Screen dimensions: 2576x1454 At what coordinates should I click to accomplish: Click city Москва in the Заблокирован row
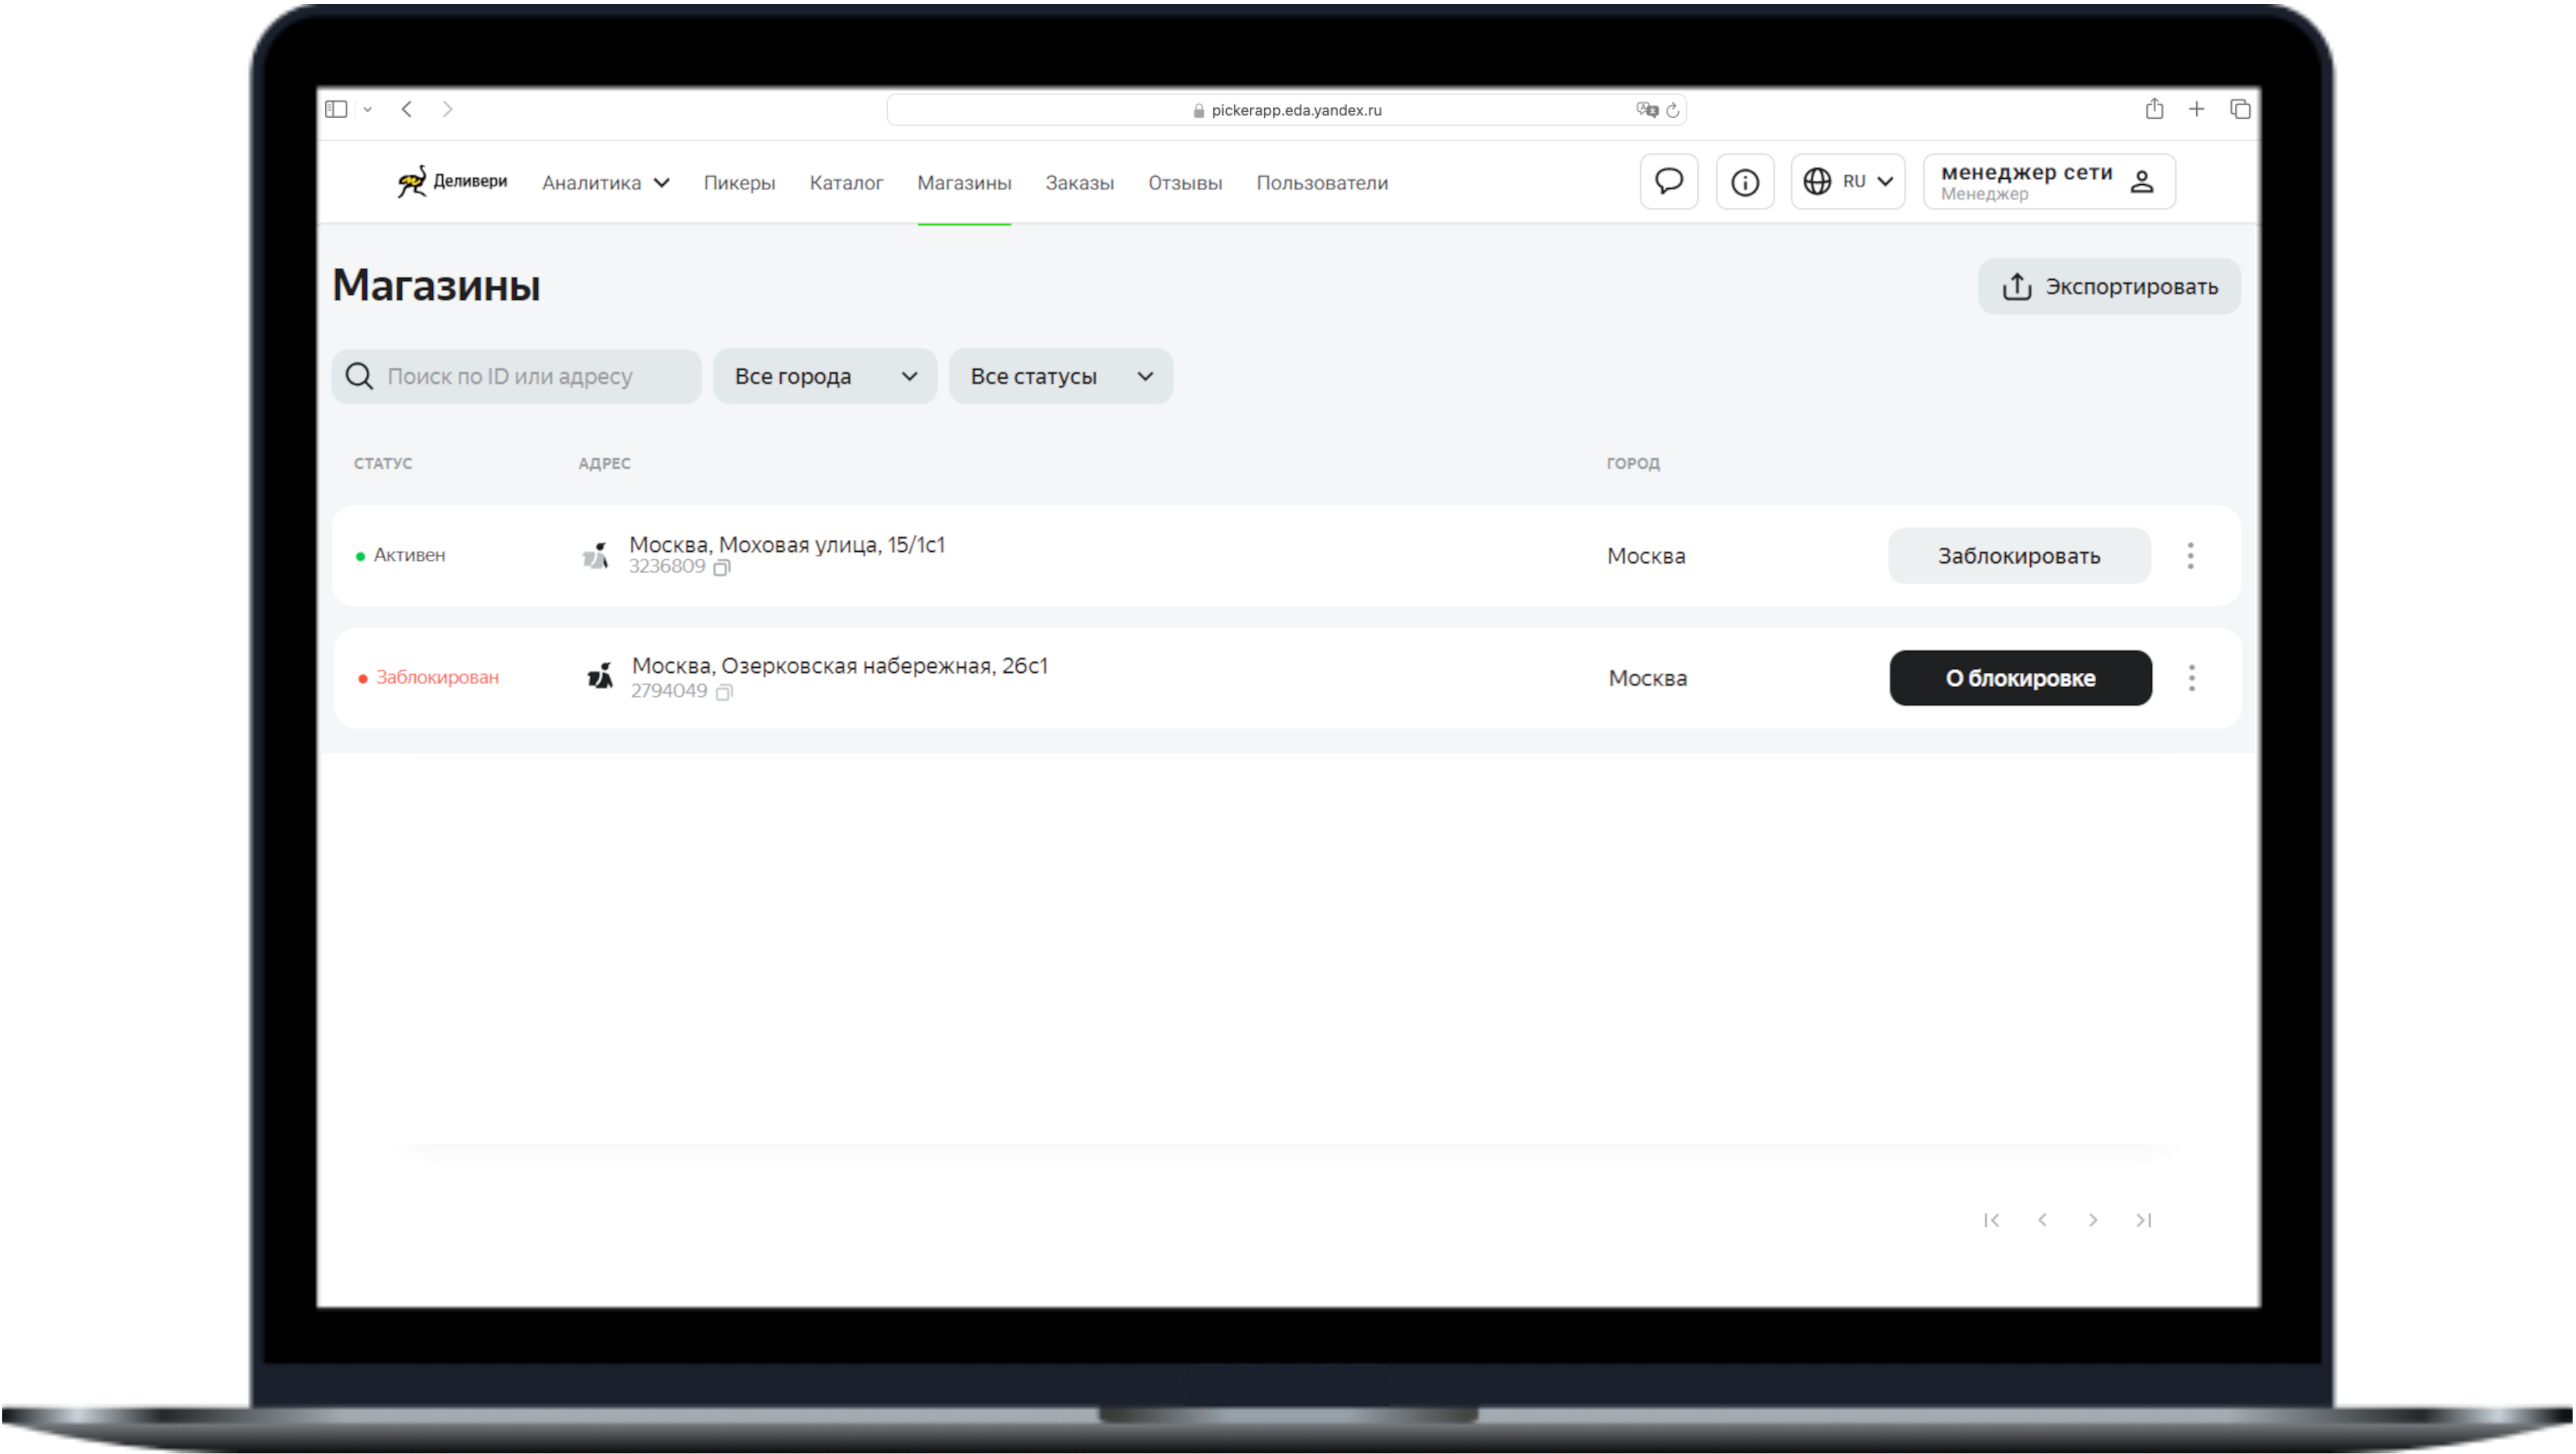click(x=1648, y=678)
